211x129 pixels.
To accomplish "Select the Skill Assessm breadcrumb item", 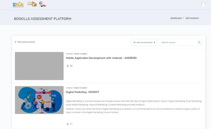I will click(x=192, y=18).
